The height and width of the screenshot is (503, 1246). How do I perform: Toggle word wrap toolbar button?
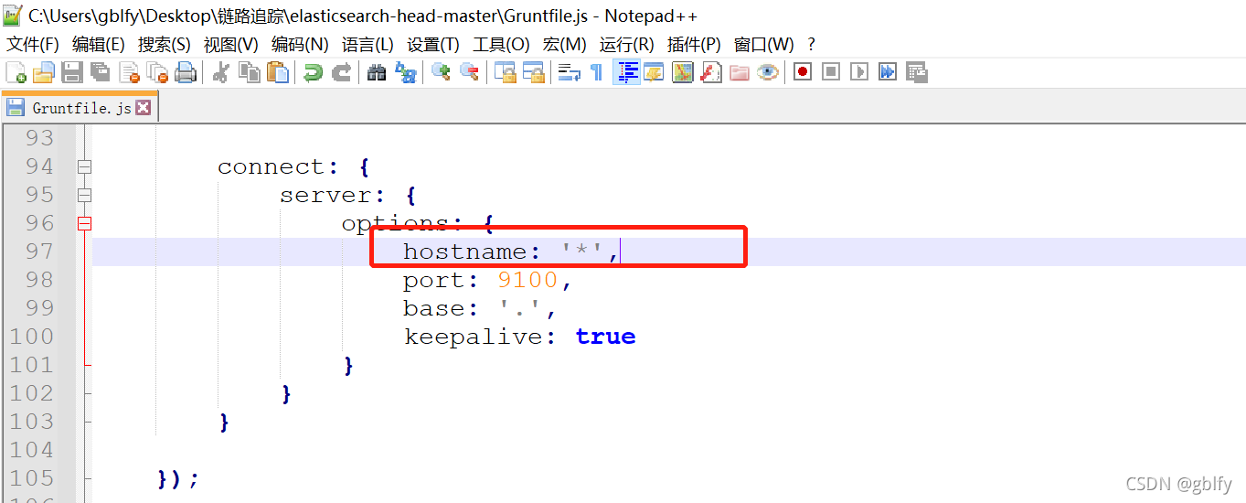click(569, 72)
